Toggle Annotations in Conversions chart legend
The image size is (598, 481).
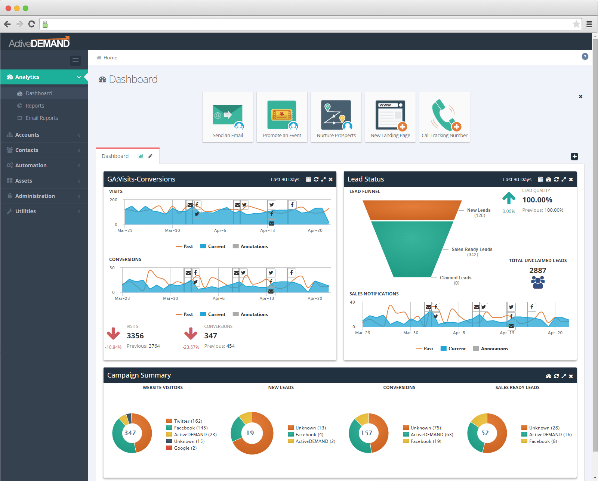250,314
